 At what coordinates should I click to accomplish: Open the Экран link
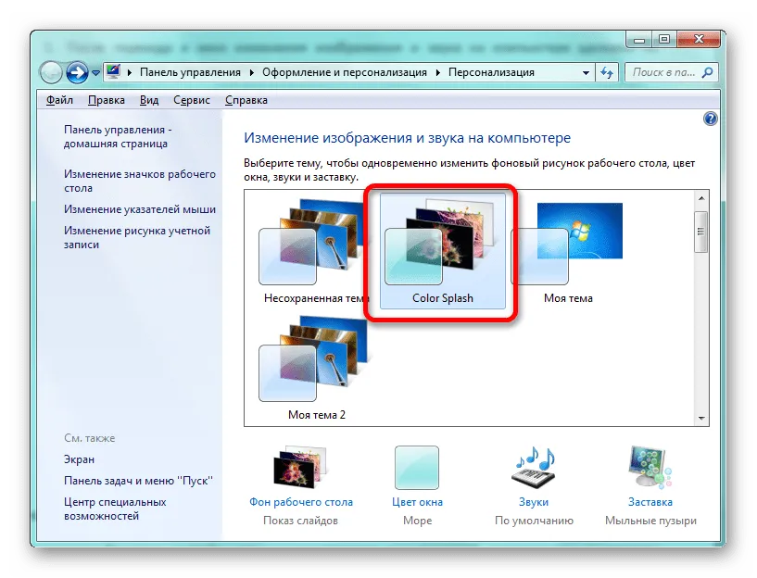pos(79,459)
